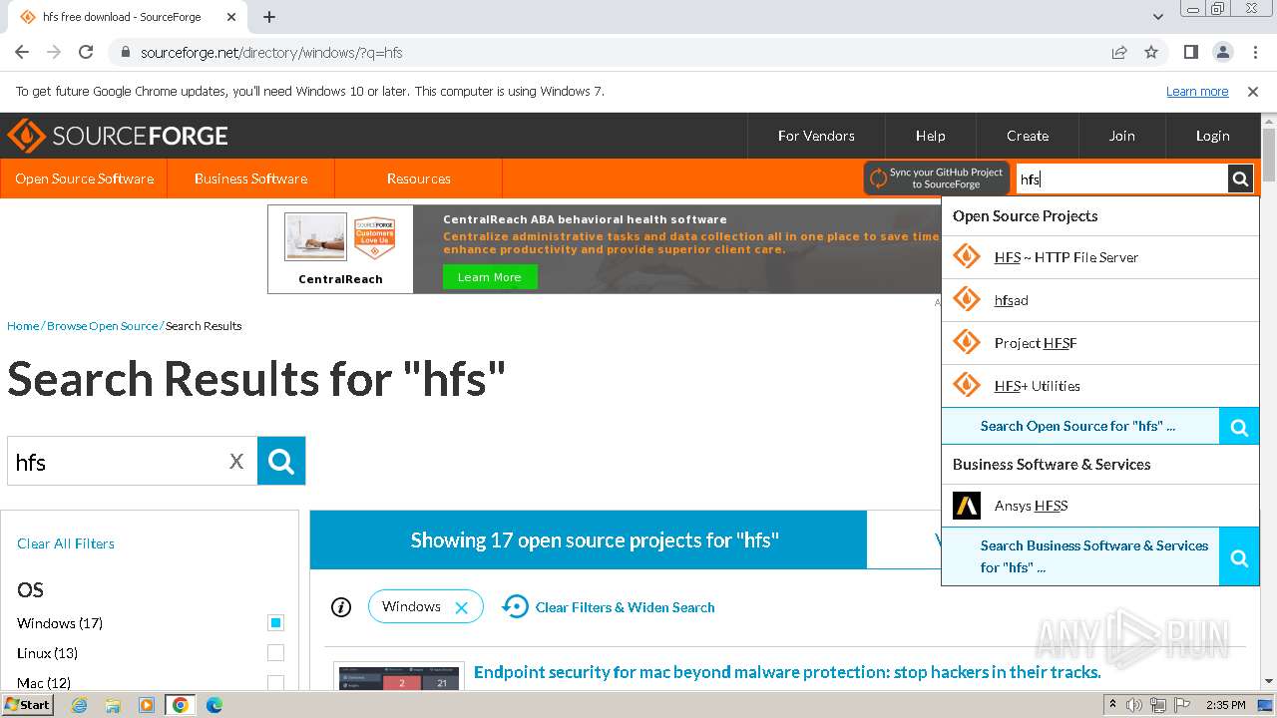Click the info icon next to the Windows filter
The height and width of the screenshot is (718, 1277).
341,607
